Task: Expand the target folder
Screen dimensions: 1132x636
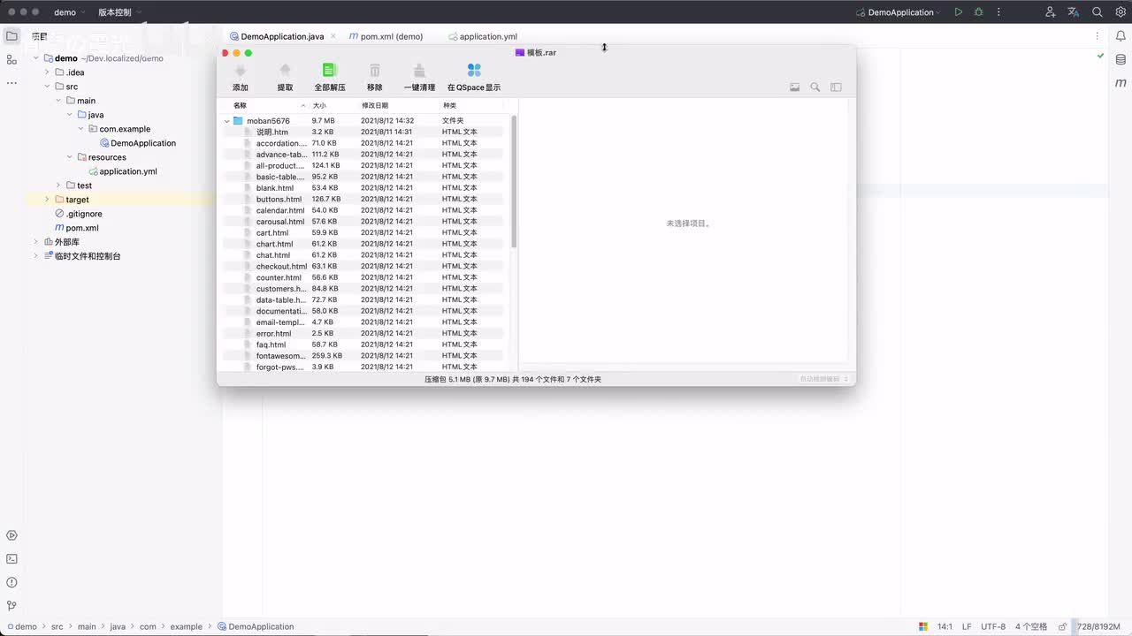Action: [x=47, y=200]
